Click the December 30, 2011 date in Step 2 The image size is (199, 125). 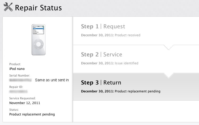tap(97, 63)
